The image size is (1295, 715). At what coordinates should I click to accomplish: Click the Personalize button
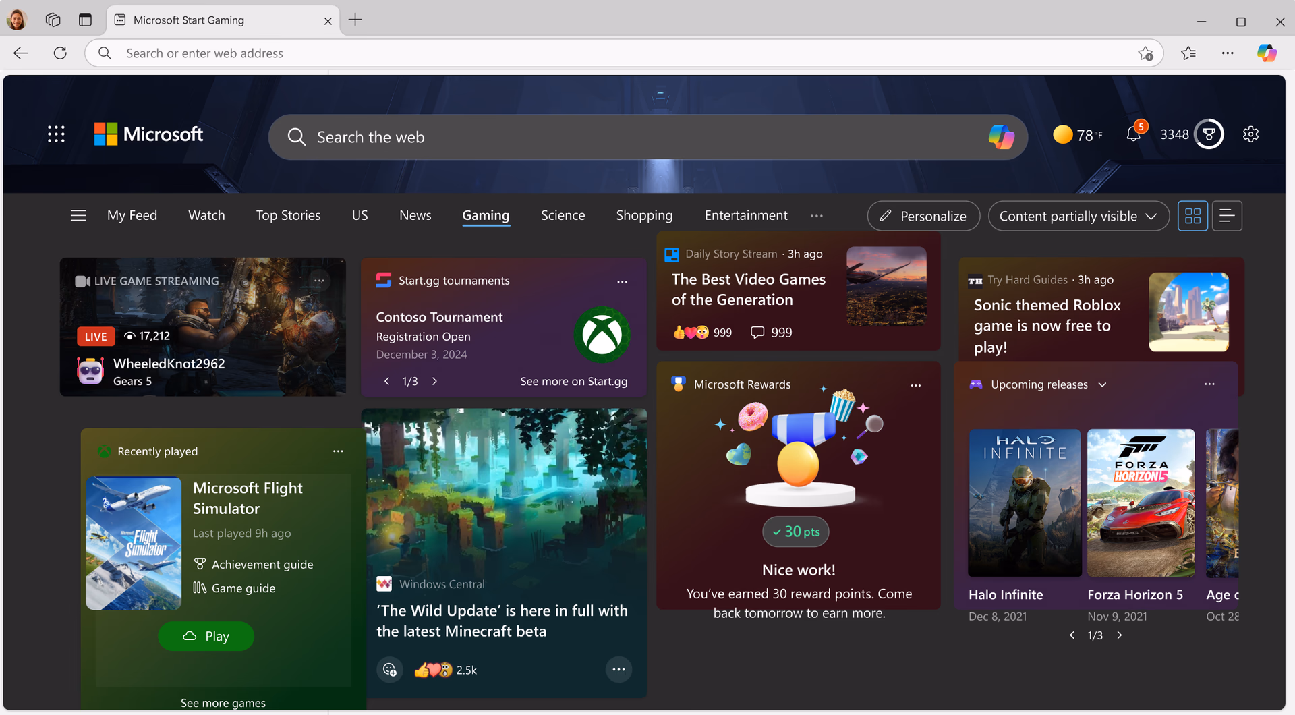[x=923, y=216]
